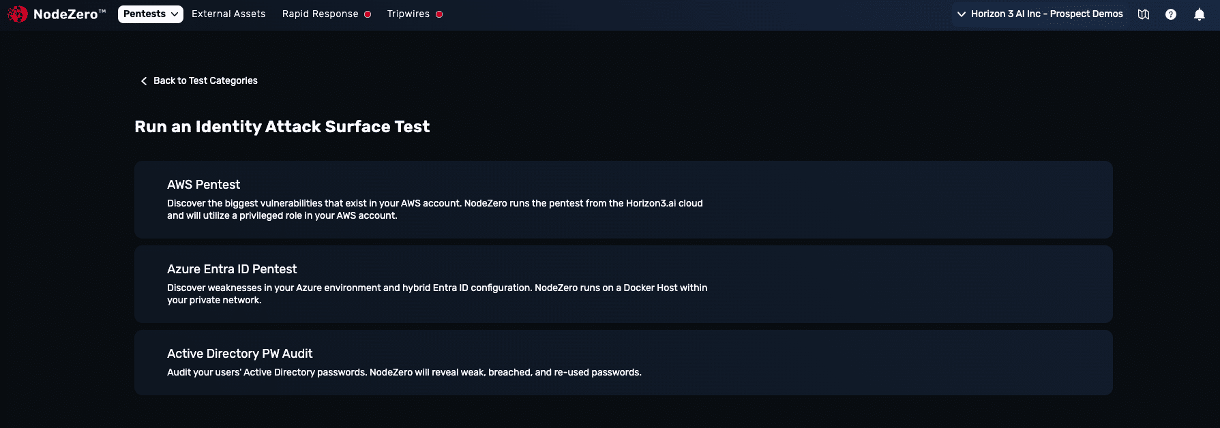The image size is (1220, 428).
Task: Open the documentation map icon
Action: point(1144,14)
